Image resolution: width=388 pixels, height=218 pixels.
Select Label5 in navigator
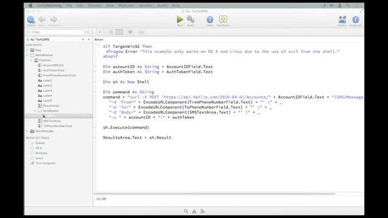pos(47,101)
